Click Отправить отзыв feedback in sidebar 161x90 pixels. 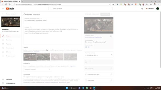pos(10,83)
